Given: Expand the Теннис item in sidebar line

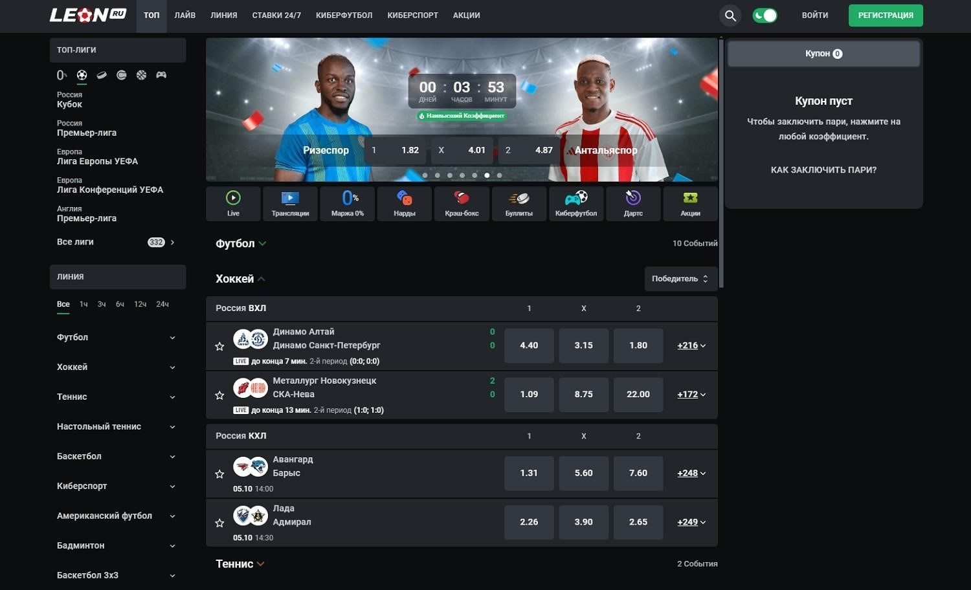Looking at the screenshot, I should pos(116,397).
